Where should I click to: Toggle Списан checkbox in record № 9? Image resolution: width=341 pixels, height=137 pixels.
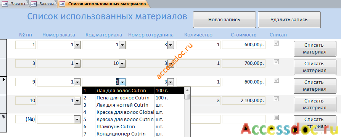277,80
